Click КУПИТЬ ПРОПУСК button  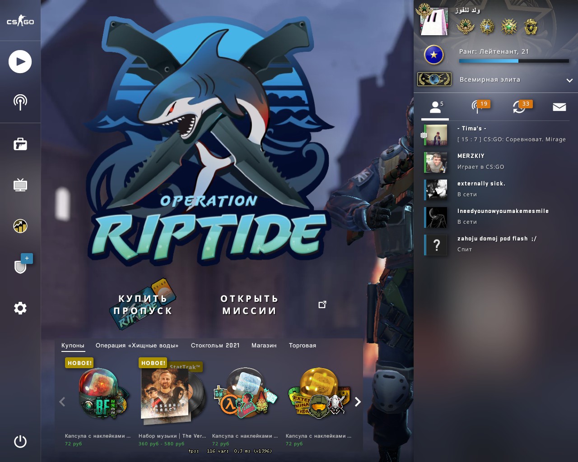[143, 305]
